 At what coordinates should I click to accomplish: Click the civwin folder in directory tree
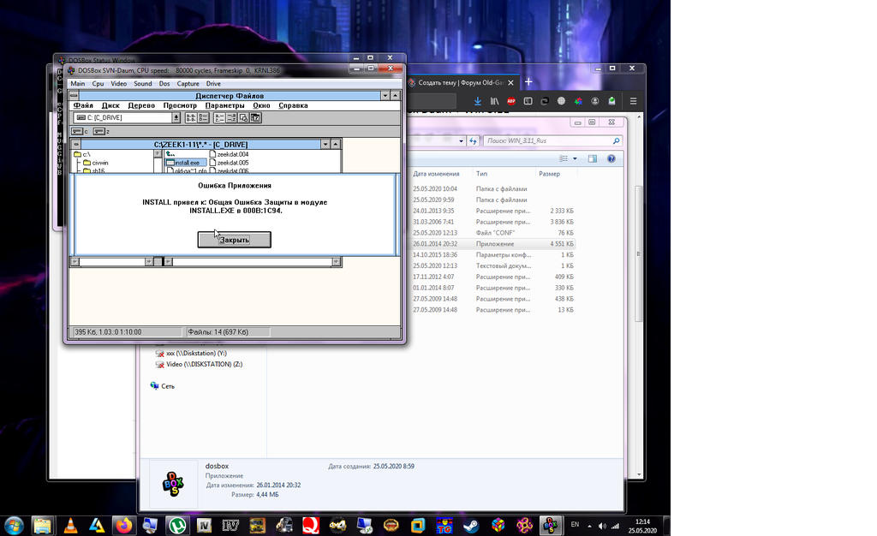pyautogui.click(x=99, y=163)
